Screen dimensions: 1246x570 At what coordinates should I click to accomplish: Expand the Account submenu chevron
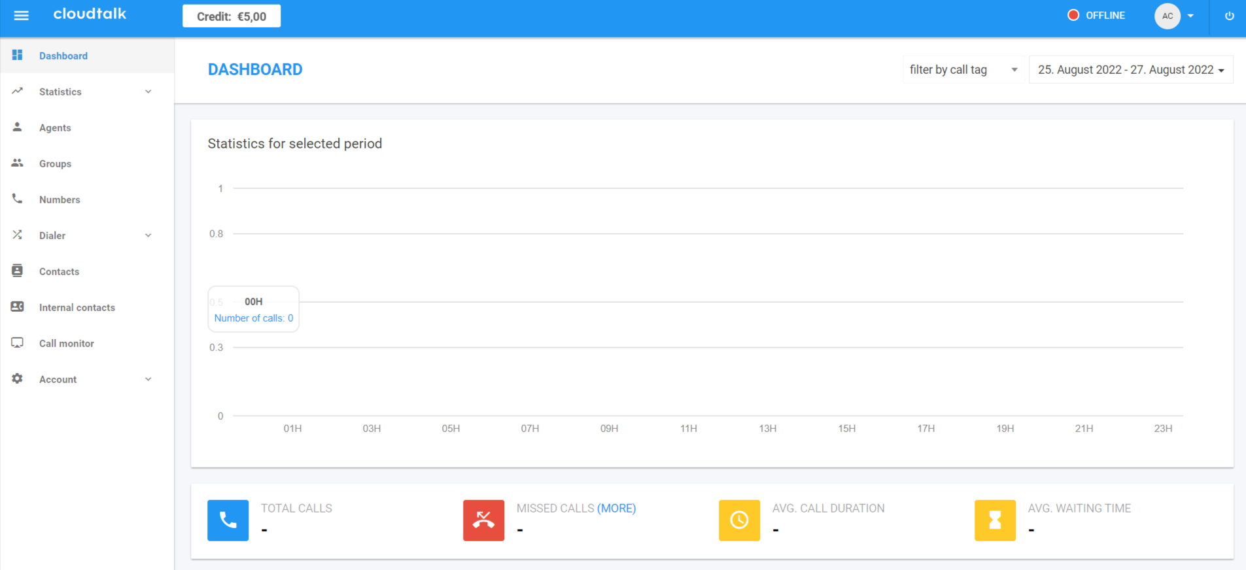pyautogui.click(x=148, y=379)
